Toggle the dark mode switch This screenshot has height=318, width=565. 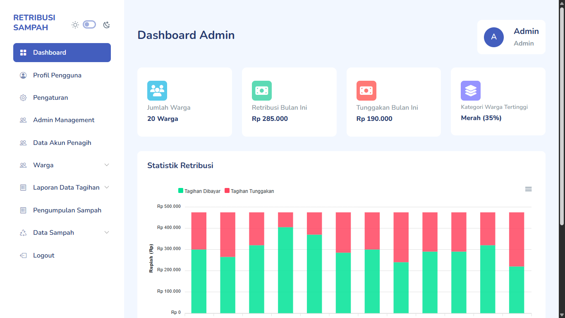[89, 24]
